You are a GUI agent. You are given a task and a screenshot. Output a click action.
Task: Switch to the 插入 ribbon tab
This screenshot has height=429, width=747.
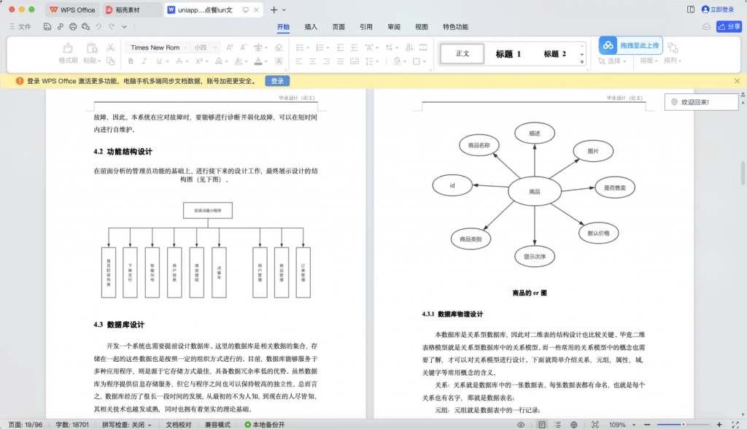(309, 26)
